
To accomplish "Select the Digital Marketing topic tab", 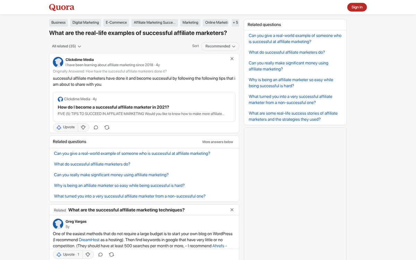I will [x=85, y=22].
